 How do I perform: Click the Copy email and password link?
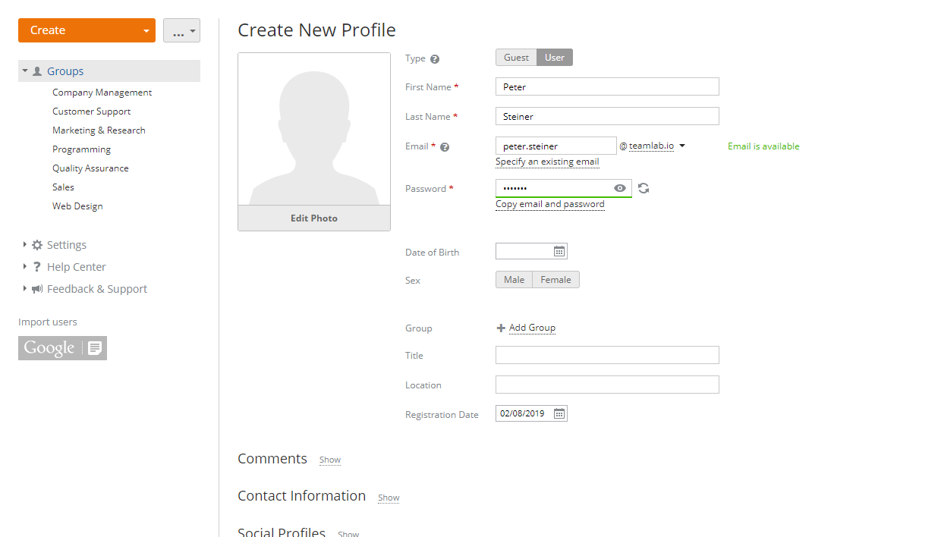(x=549, y=203)
